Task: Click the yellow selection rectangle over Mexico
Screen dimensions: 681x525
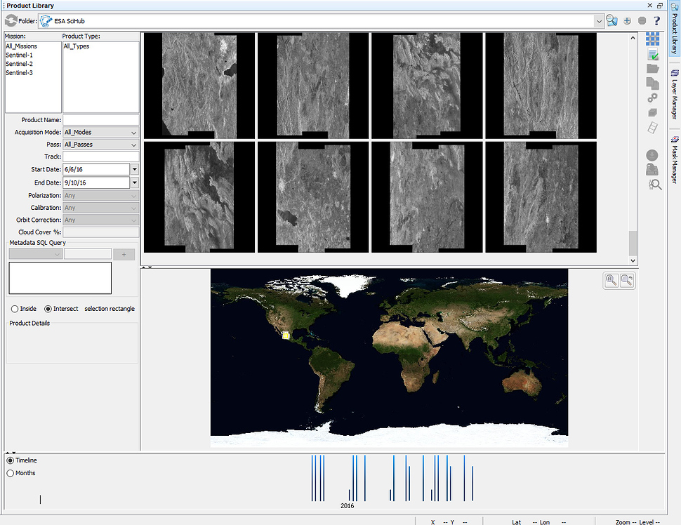Action: point(285,335)
